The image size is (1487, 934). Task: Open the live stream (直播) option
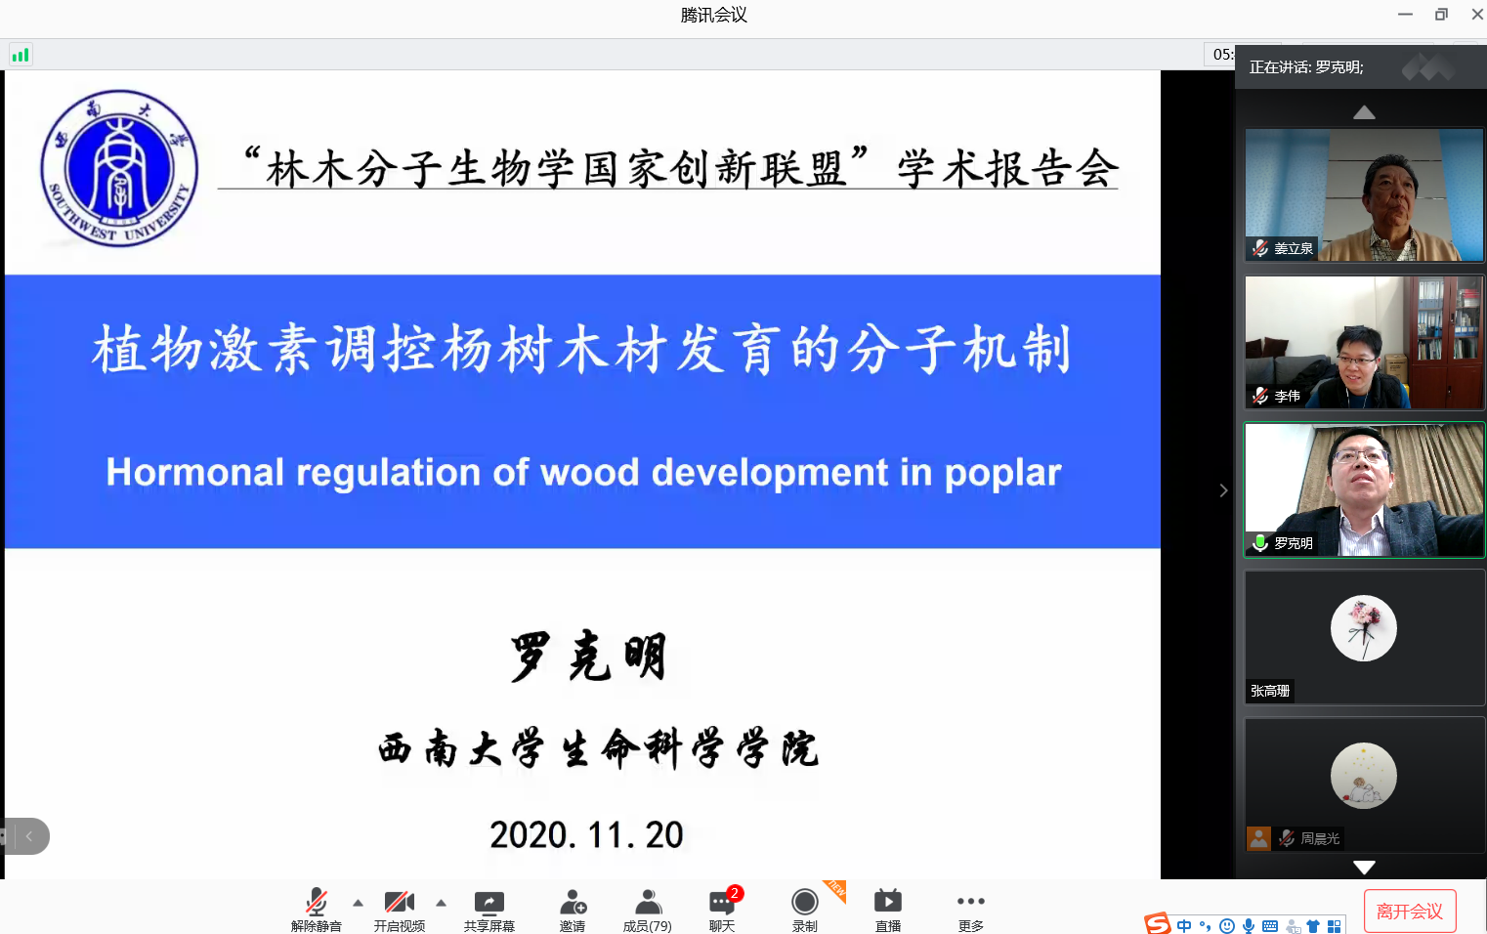(x=887, y=903)
